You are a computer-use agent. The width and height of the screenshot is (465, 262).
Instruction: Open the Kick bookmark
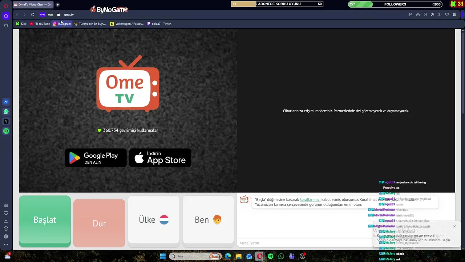click(x=21, y=24)
